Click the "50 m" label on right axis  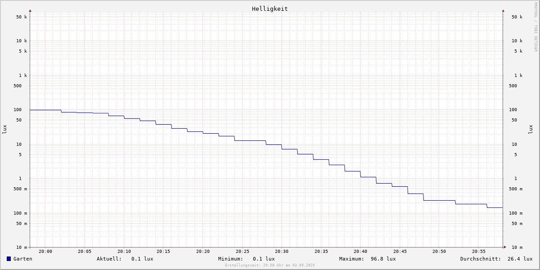click(x=517, y=224)
